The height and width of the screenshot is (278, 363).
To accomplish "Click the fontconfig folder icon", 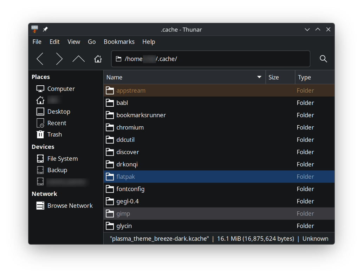I will tap(110, 189).
